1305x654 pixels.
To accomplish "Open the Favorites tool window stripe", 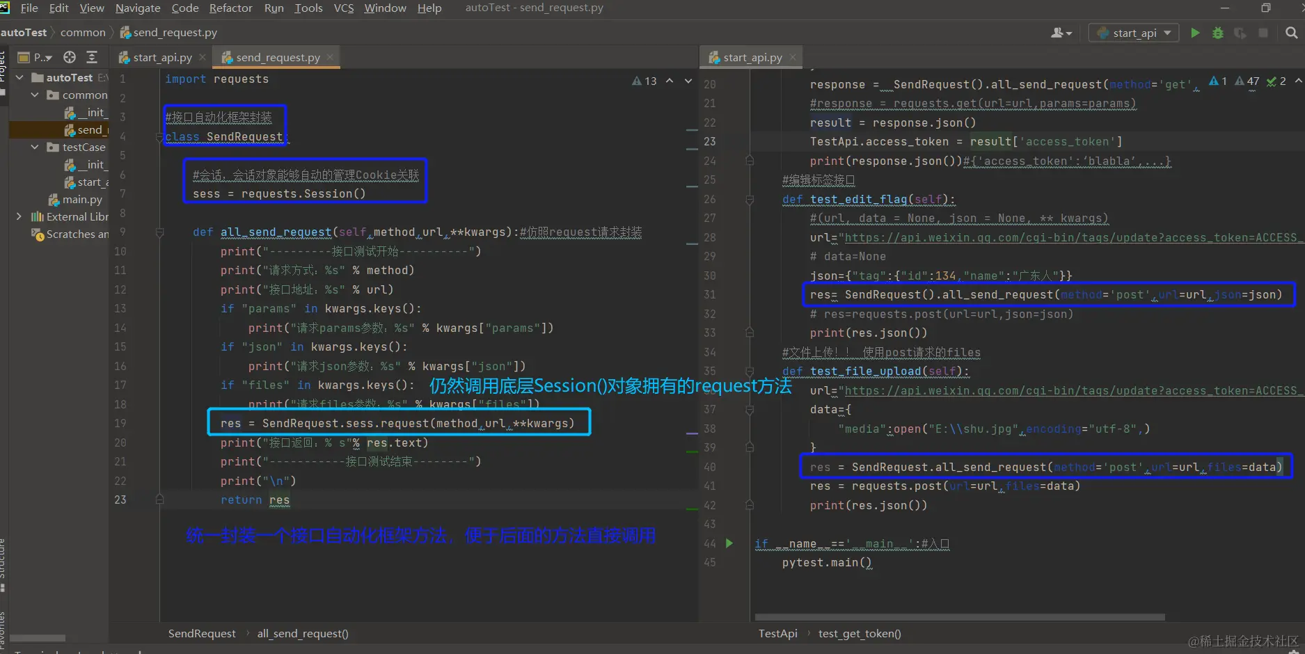I will click(3, 630).
